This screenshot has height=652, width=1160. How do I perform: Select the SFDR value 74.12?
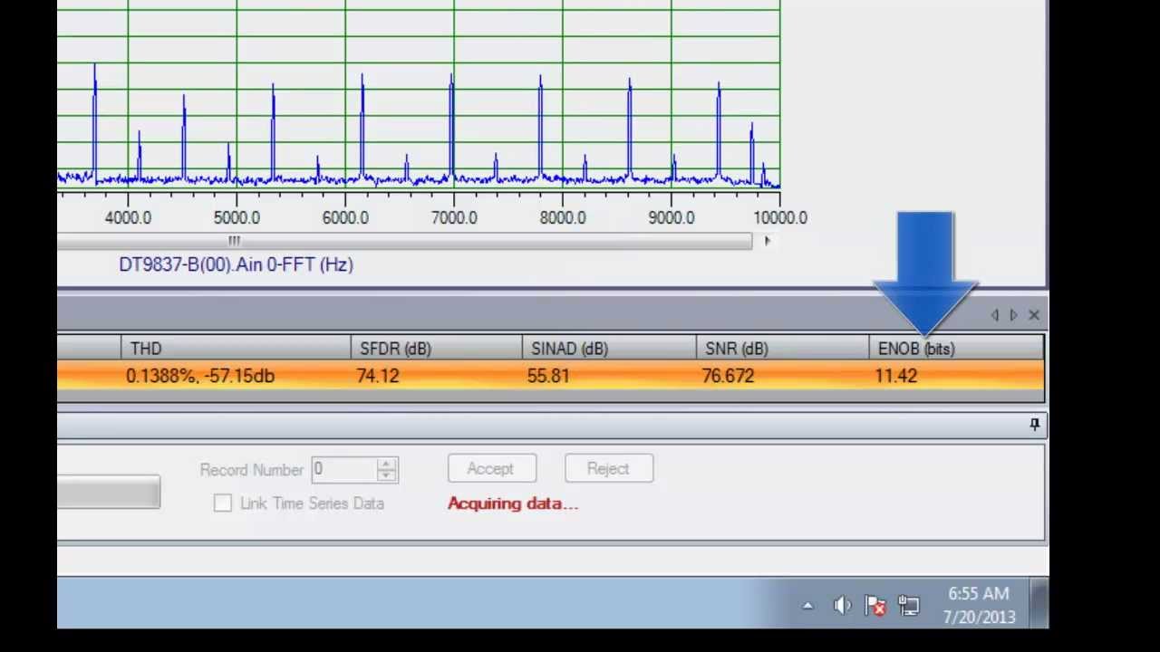tap(378, 376)
